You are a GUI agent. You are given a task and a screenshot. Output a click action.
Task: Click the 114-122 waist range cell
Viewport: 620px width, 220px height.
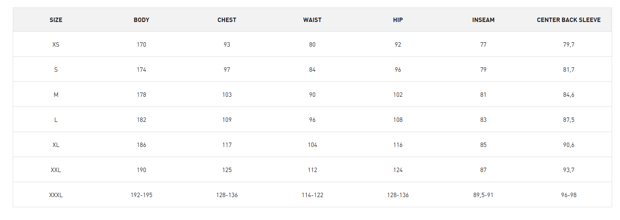(x=312, y=195)
